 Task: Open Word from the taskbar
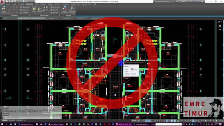[45, 124]
